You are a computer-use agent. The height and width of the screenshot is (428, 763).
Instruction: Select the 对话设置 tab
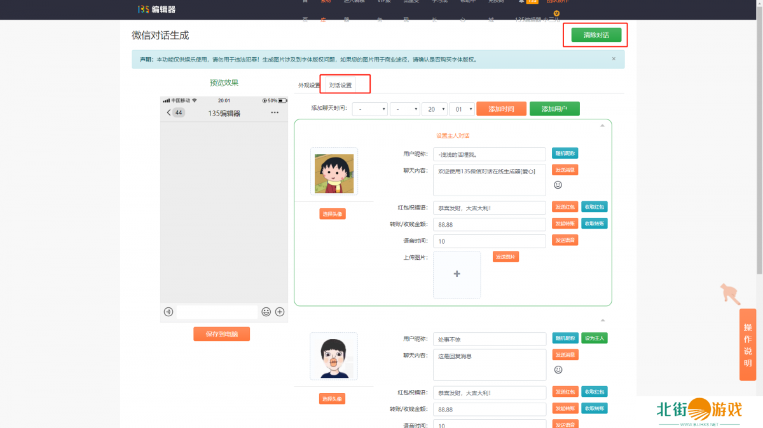(340, 85)
